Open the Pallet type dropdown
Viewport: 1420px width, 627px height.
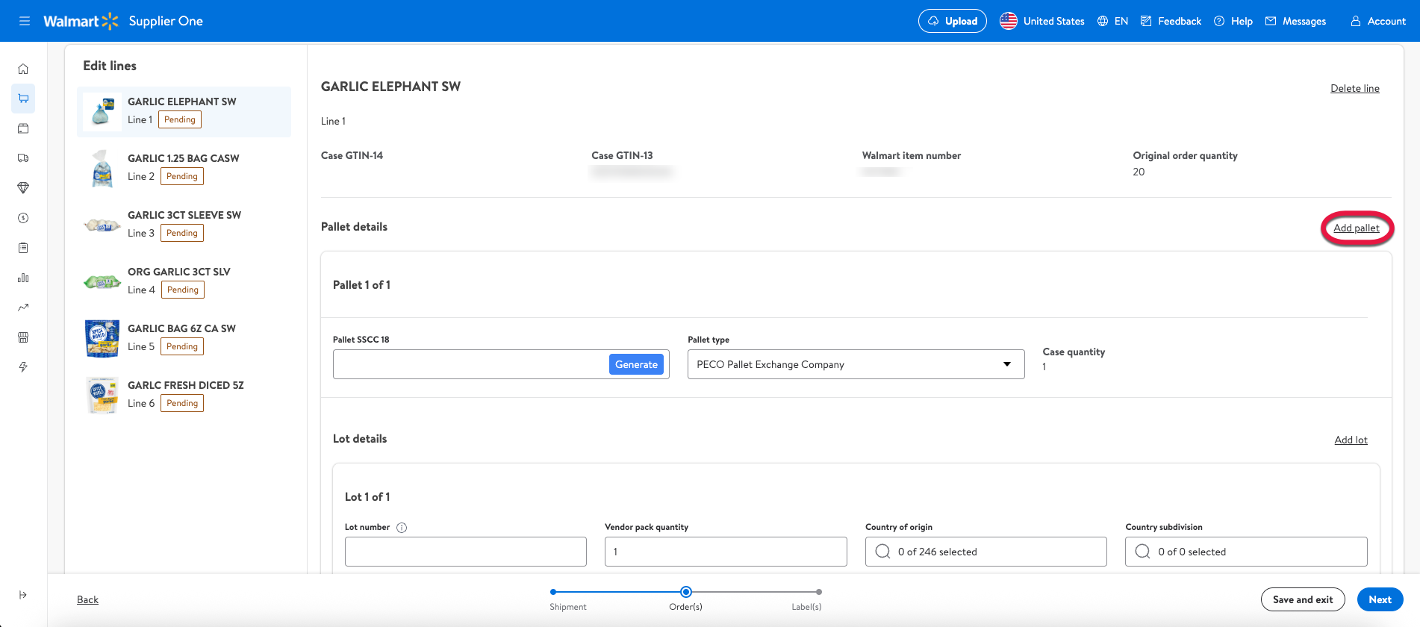pos(856,364)
